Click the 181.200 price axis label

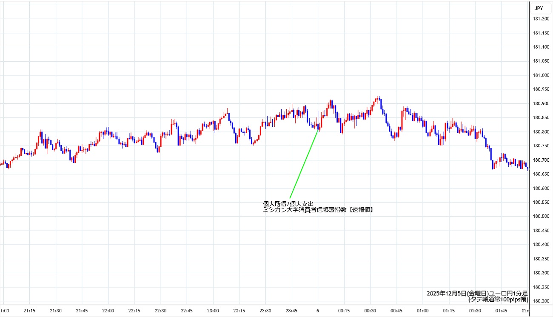540,19
